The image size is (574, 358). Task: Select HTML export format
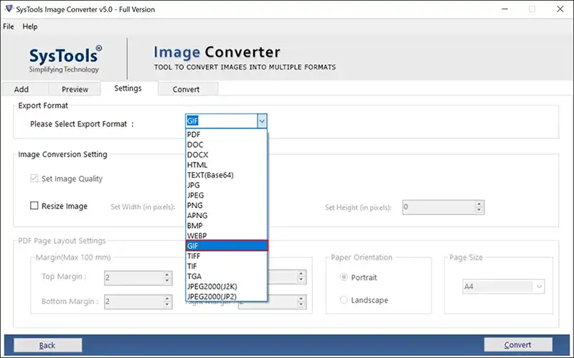tap(226, 165)
